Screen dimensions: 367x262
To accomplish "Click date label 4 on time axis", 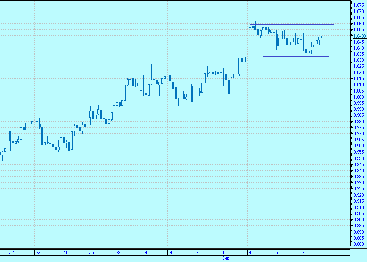I will click(250, 253).
